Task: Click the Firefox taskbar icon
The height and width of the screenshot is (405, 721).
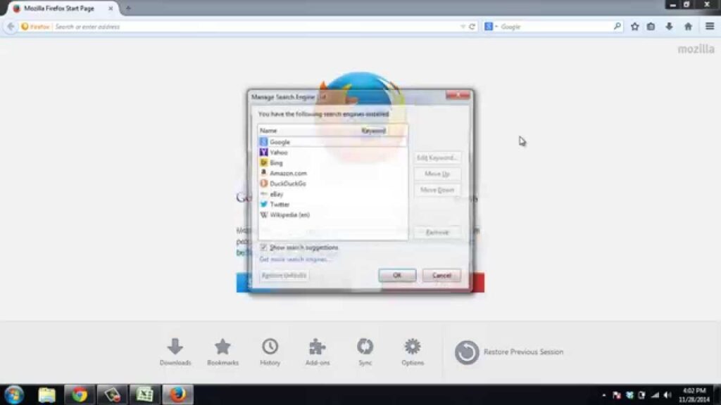Action: (x=177, y=395)
